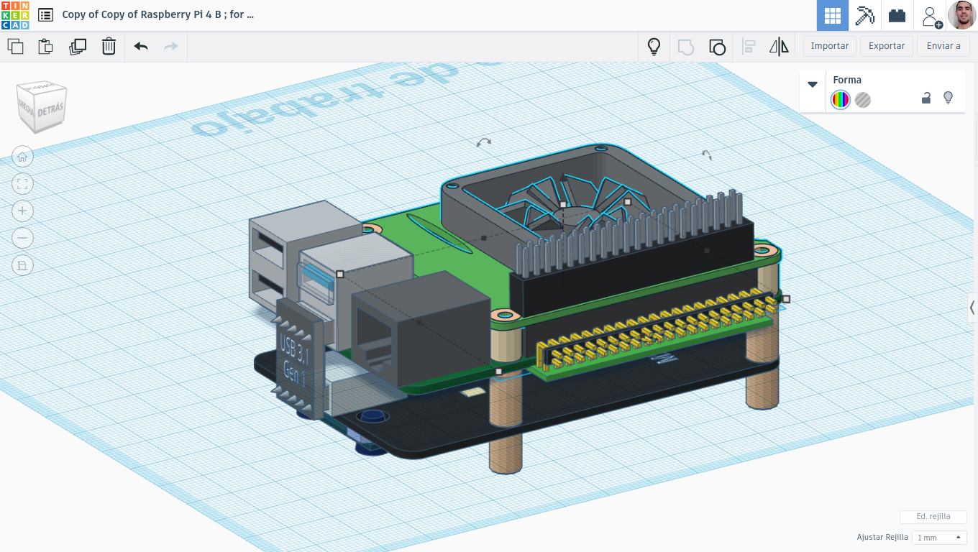
Task: Click the Copy toolbar icon
Action: (15, 47)
